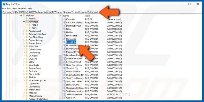Click the ShowStatusBar DWORD icon

(65, 72)
